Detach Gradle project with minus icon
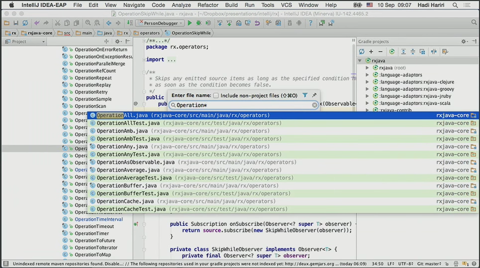The width and height of the screenshot is (480, 268). click(380, 52)
